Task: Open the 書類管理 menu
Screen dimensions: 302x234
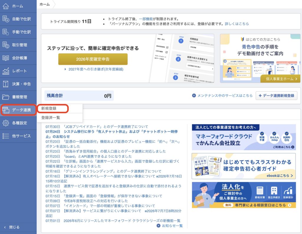Action: coord(20,97)
